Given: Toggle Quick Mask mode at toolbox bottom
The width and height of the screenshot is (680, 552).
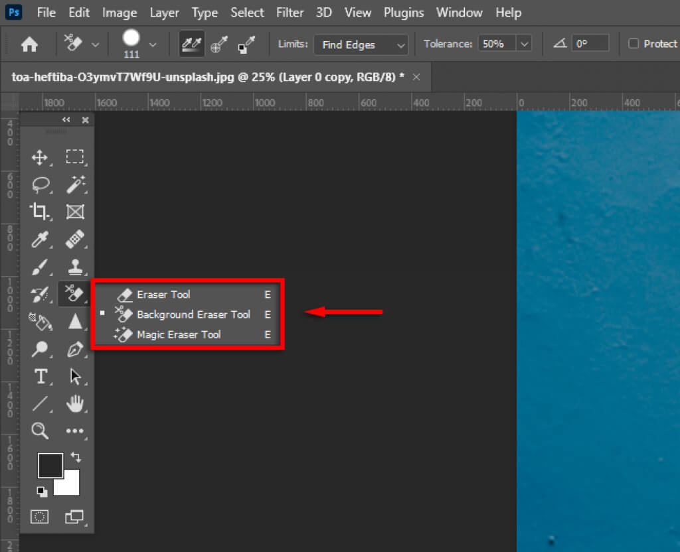Looking at the screenshot, I should coord(40,516).
